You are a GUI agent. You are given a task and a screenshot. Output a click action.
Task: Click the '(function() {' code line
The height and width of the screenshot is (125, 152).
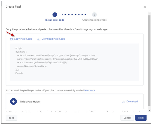[x=21, y=52]
